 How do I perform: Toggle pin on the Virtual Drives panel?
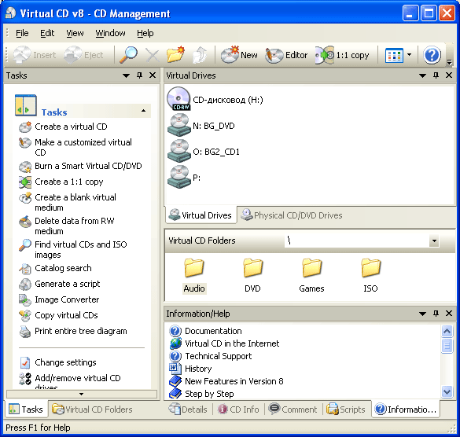436,75
